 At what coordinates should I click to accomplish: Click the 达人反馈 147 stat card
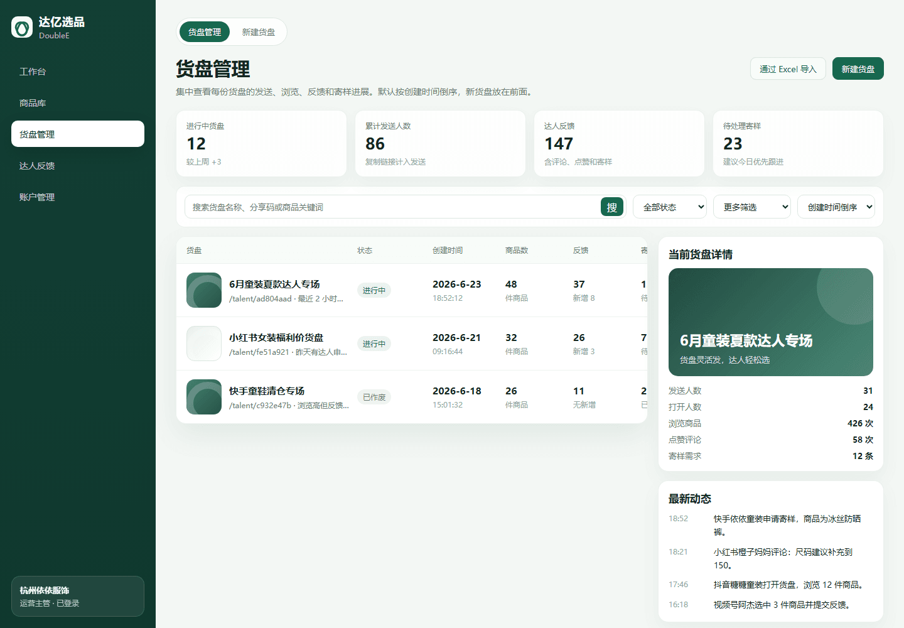pyautogui.click(x=619, y=144)
